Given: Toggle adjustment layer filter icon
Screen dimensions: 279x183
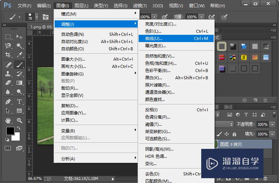Looking at the screenshot, I should click(x=238, y=114).
